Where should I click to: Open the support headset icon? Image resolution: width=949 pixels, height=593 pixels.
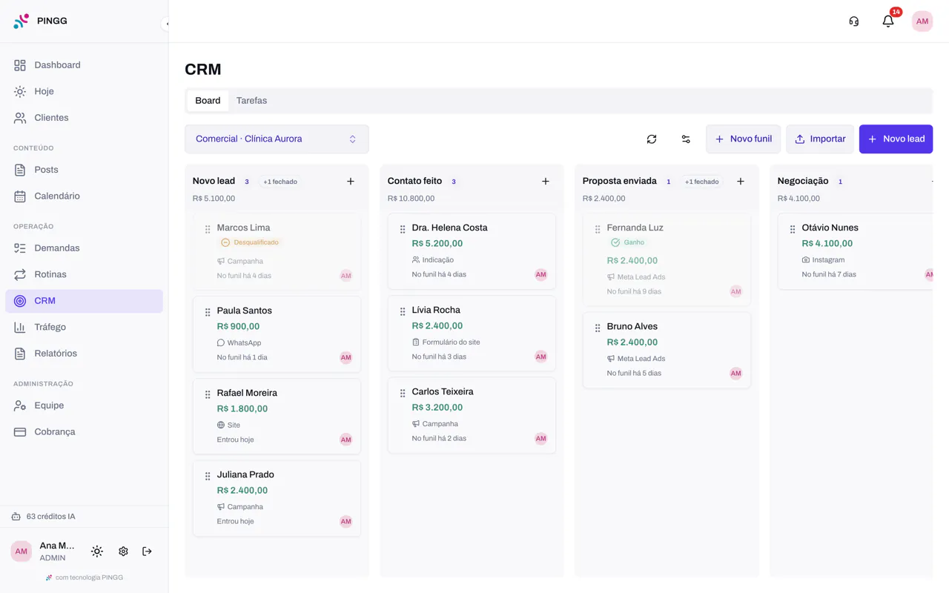tap(854, 21)
